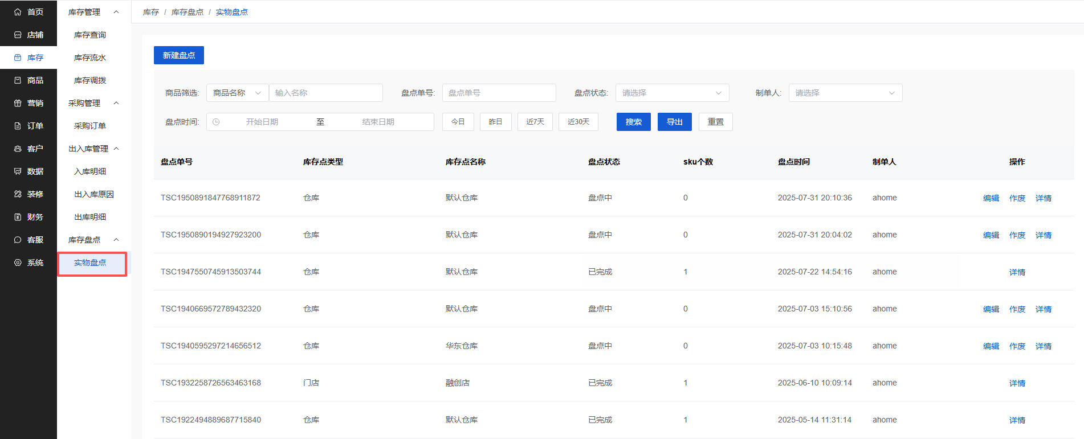Click 编辑 for order TSC1950891847768911872
This screenshot has height=439, width=1084.
pos(991,198)
